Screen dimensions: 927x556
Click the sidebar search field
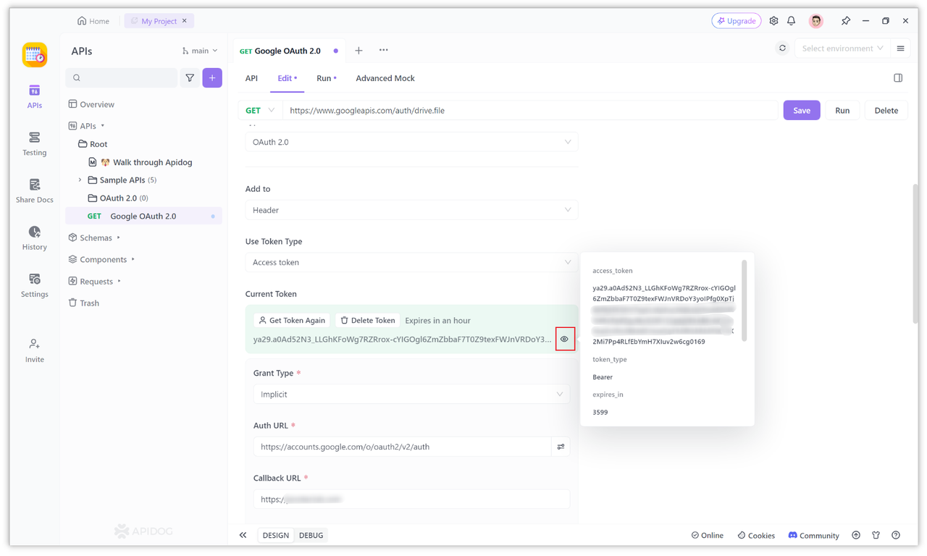click(122, 77)
